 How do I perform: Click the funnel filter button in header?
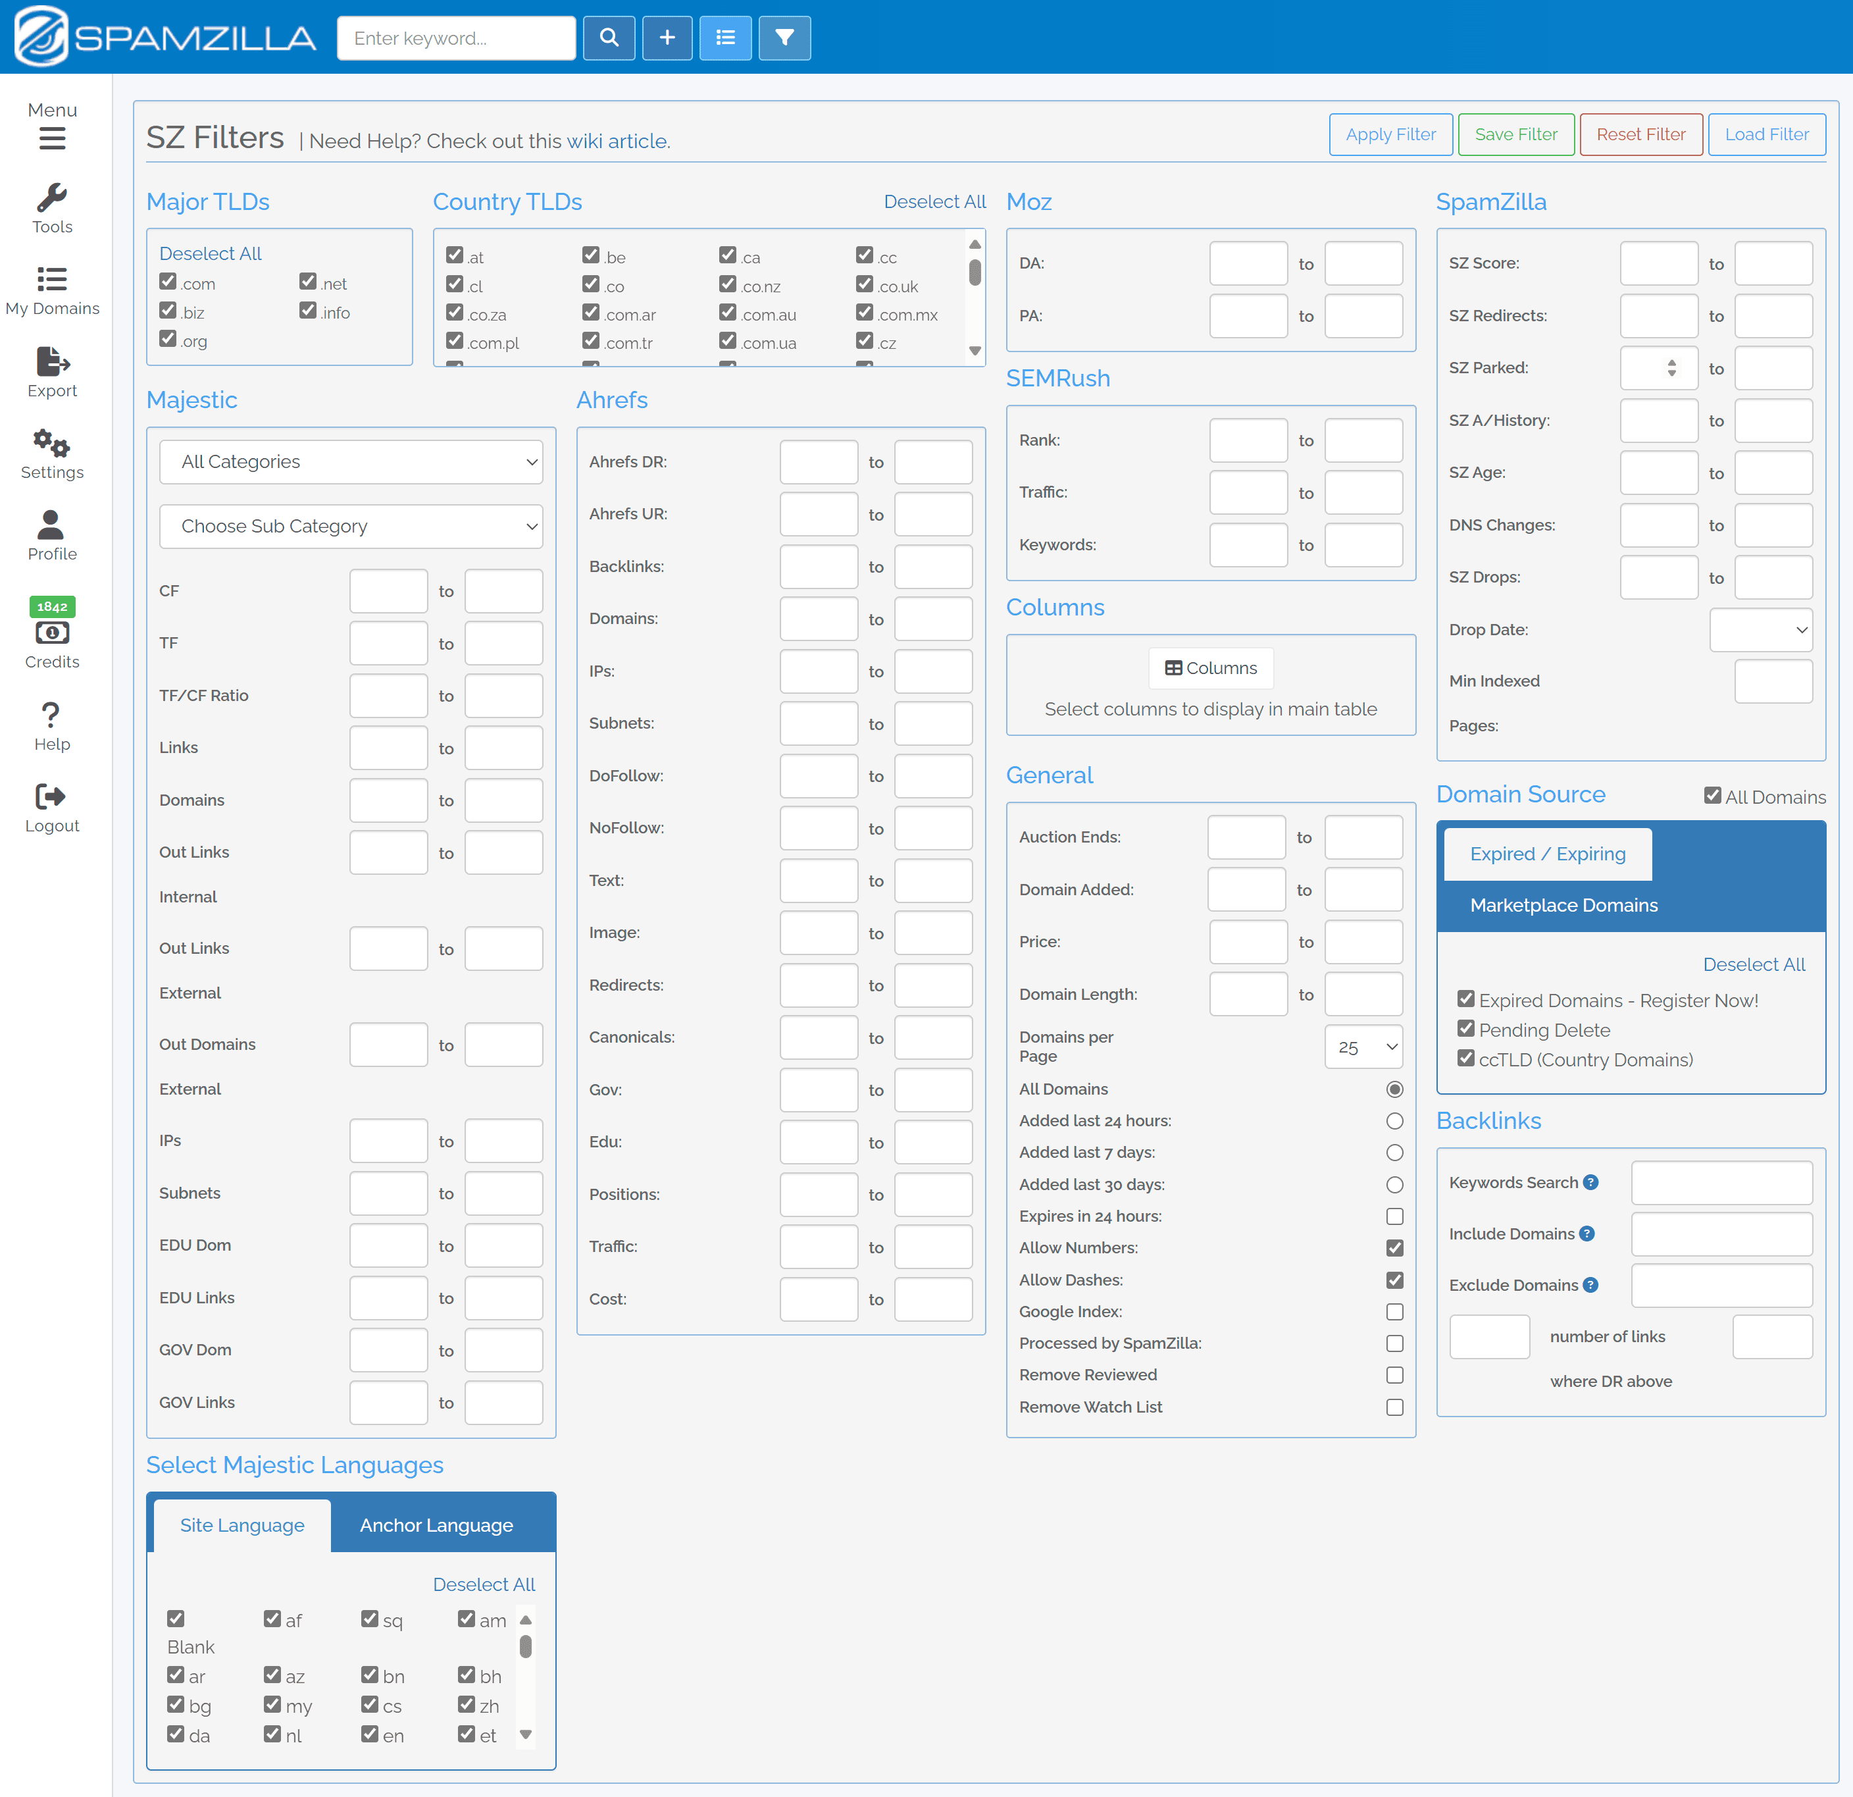tap(784, 38)
